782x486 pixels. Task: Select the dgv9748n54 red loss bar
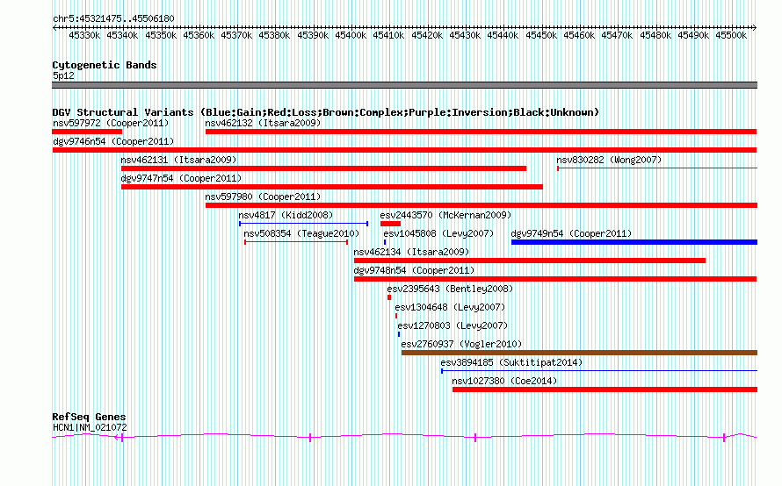tap(555, 279)
